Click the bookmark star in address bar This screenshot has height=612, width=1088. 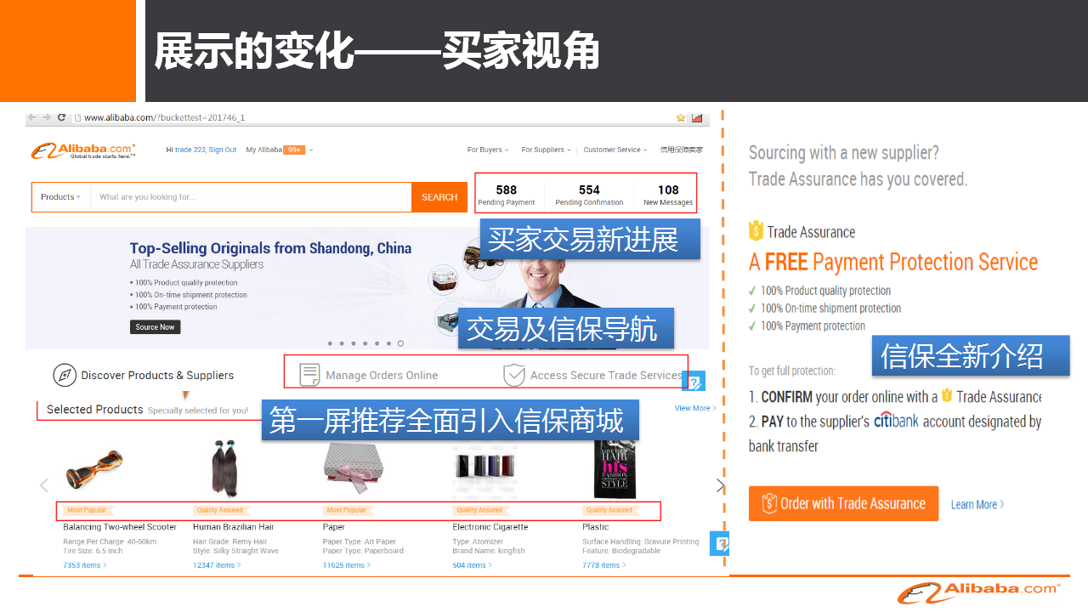tap(681, 117)
